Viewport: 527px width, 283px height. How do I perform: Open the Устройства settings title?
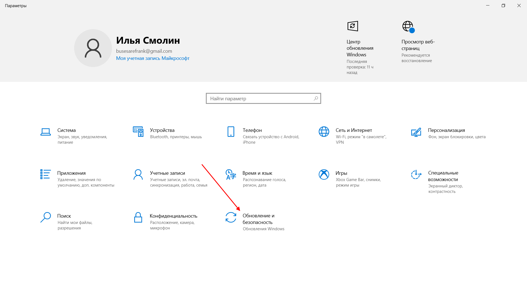162,130
